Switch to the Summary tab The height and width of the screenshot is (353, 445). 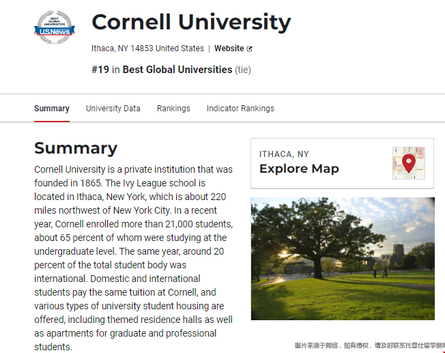[52, 109]
